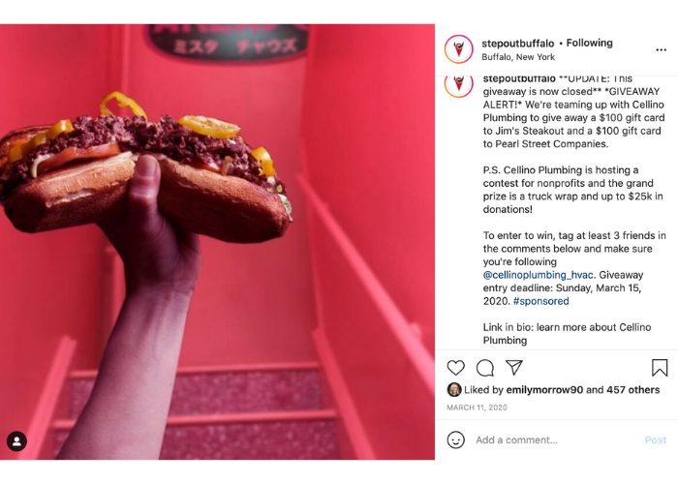Open the three-dot more options menu

[x=661, y=50]
